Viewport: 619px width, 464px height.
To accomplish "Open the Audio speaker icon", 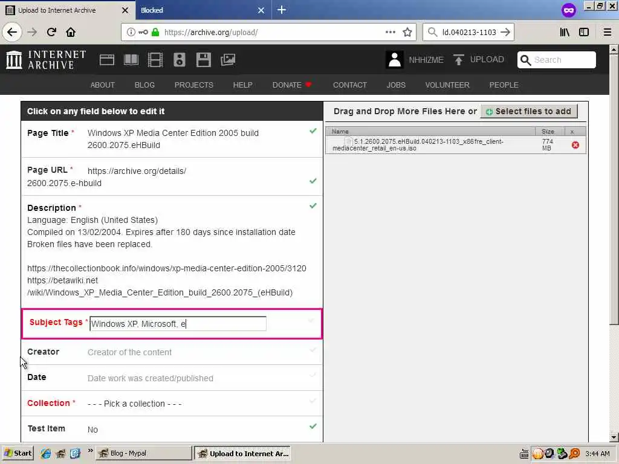I will click(179, 60).
